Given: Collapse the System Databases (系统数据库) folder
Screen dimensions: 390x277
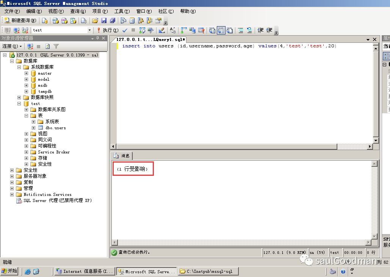Looking at the screenshot, I should pos(19,67).
